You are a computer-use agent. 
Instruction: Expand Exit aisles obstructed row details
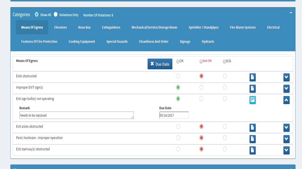[x=286, y=127]
